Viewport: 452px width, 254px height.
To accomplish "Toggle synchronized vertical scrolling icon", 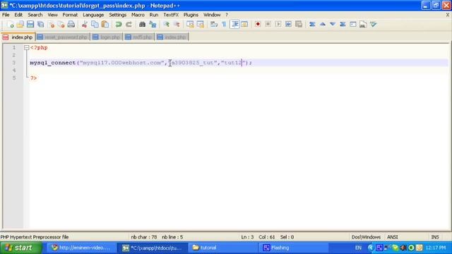I will tap(190, 25).
